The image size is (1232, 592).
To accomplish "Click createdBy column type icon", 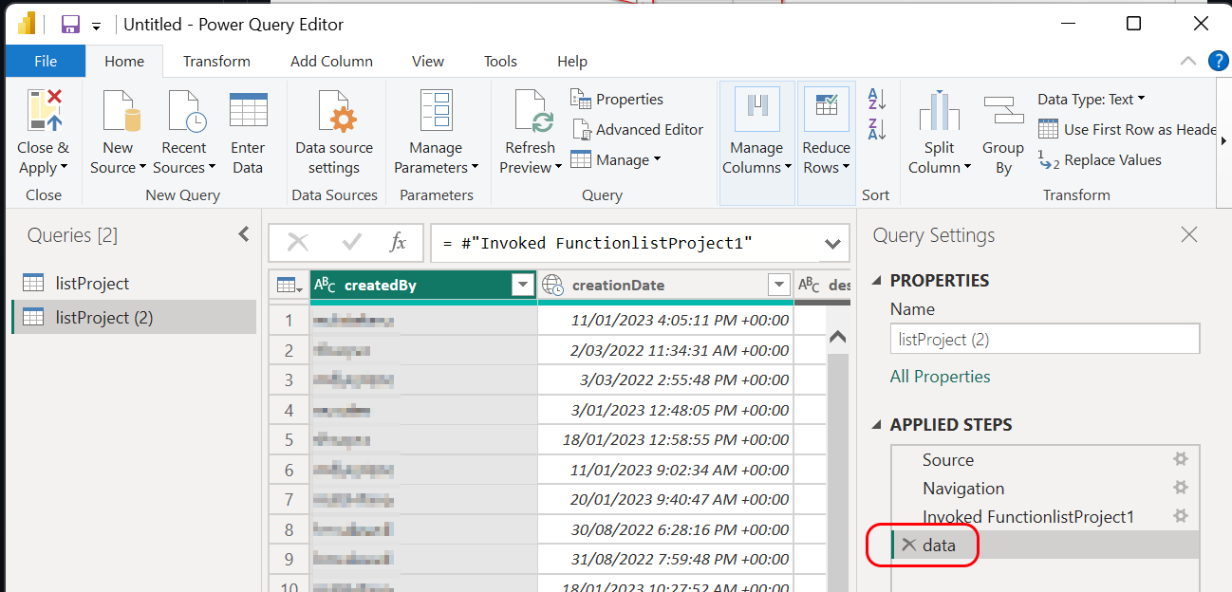I will 325,285.
